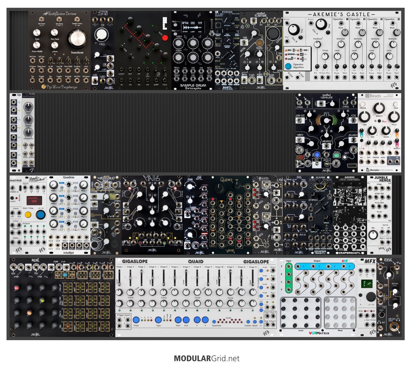Click the MIDI In jack on mmMidi

coord(13,188)
